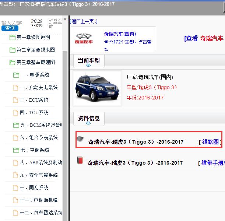This screenshot has height=221, width=225.
Task: Click page icon of 十二、倒车雷达系统
Action: pyautogui.click(x=15, y=213)
